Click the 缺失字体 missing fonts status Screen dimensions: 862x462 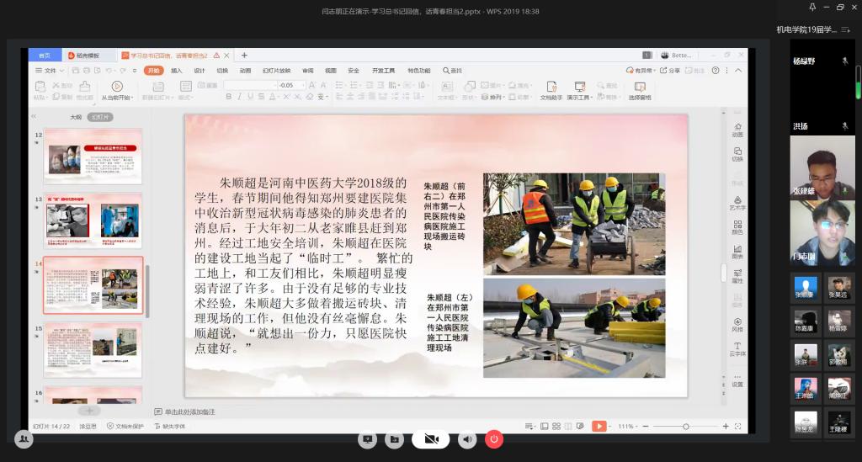point(170,427)
